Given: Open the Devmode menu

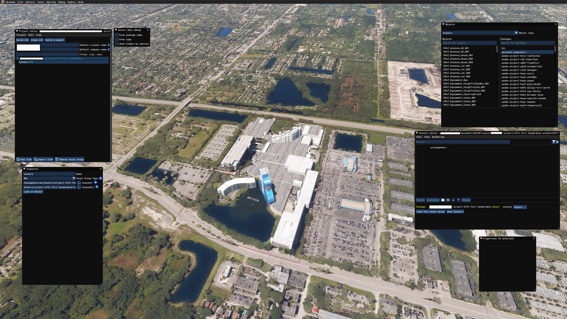Looking at the screenshot, I should click(x=10, y=2).
